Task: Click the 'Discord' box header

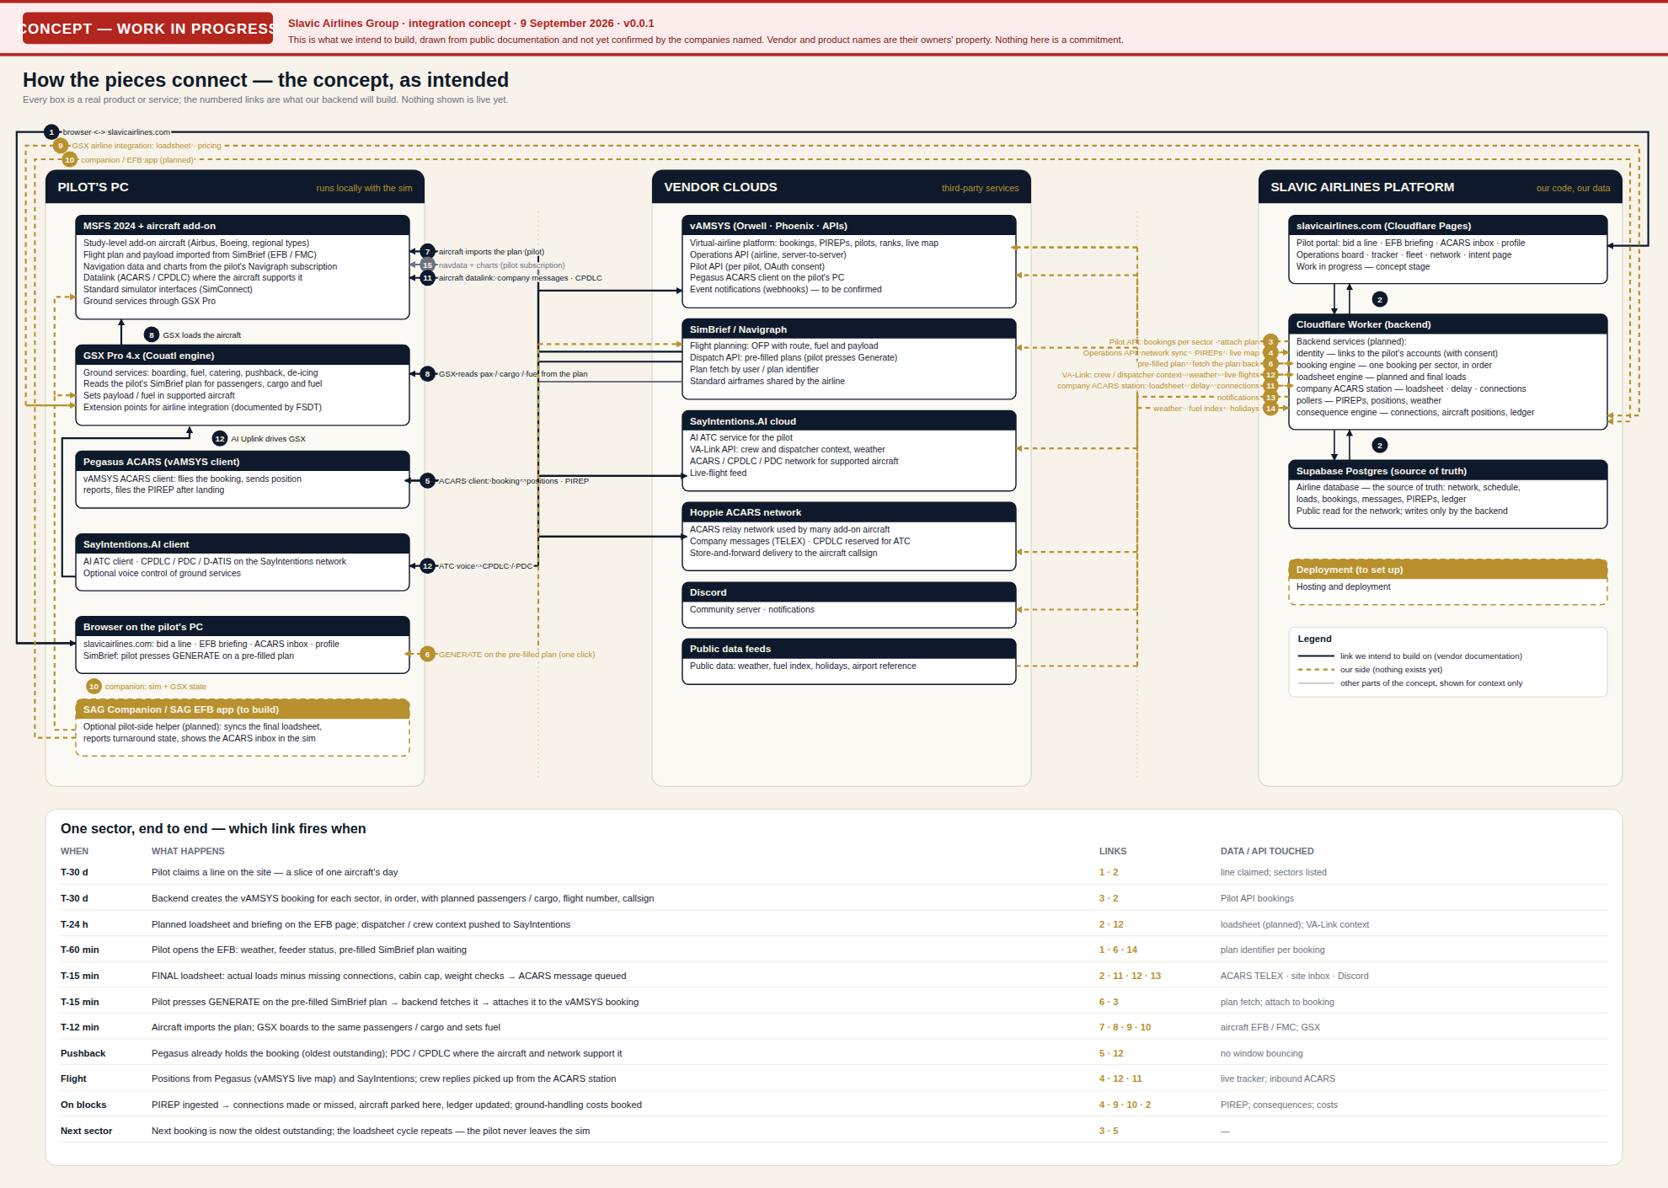Action: point(849,592)
